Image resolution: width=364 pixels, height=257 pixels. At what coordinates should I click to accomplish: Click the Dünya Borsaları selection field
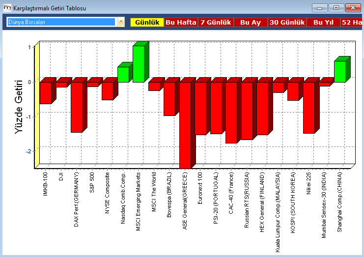[61, 22]
